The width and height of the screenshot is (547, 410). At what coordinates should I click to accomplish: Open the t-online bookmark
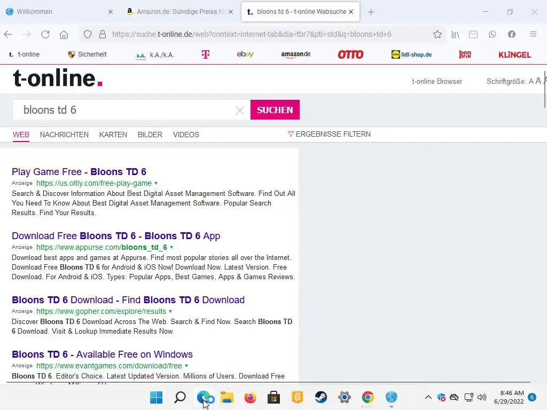[24, 54]
